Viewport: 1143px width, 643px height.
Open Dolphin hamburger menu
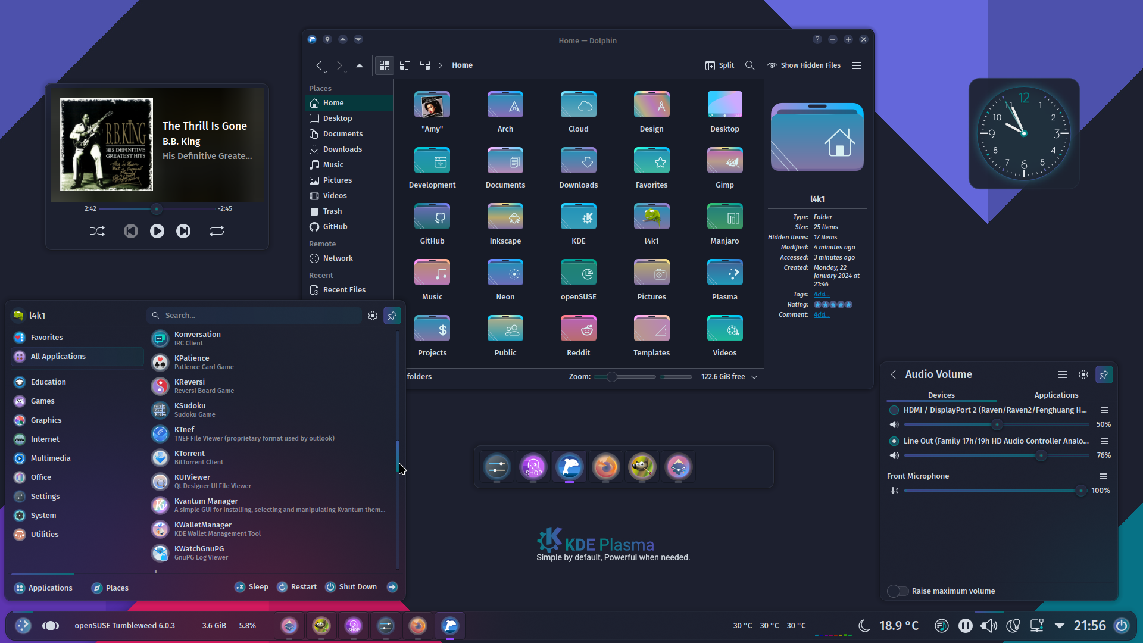tap(857, 65)
